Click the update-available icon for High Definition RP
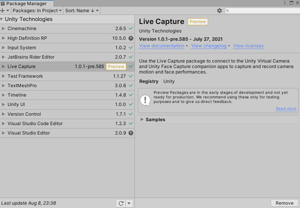Viewport: 300px width, 208px height. pyautogui.click(x=131, y=38)
